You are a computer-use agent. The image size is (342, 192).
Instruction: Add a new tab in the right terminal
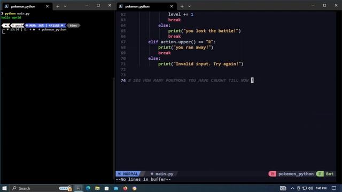tap(182, 6)
